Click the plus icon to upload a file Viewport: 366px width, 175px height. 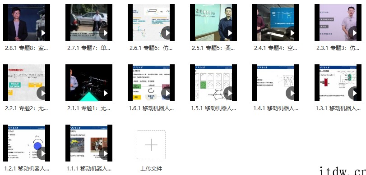click(151, 145)
